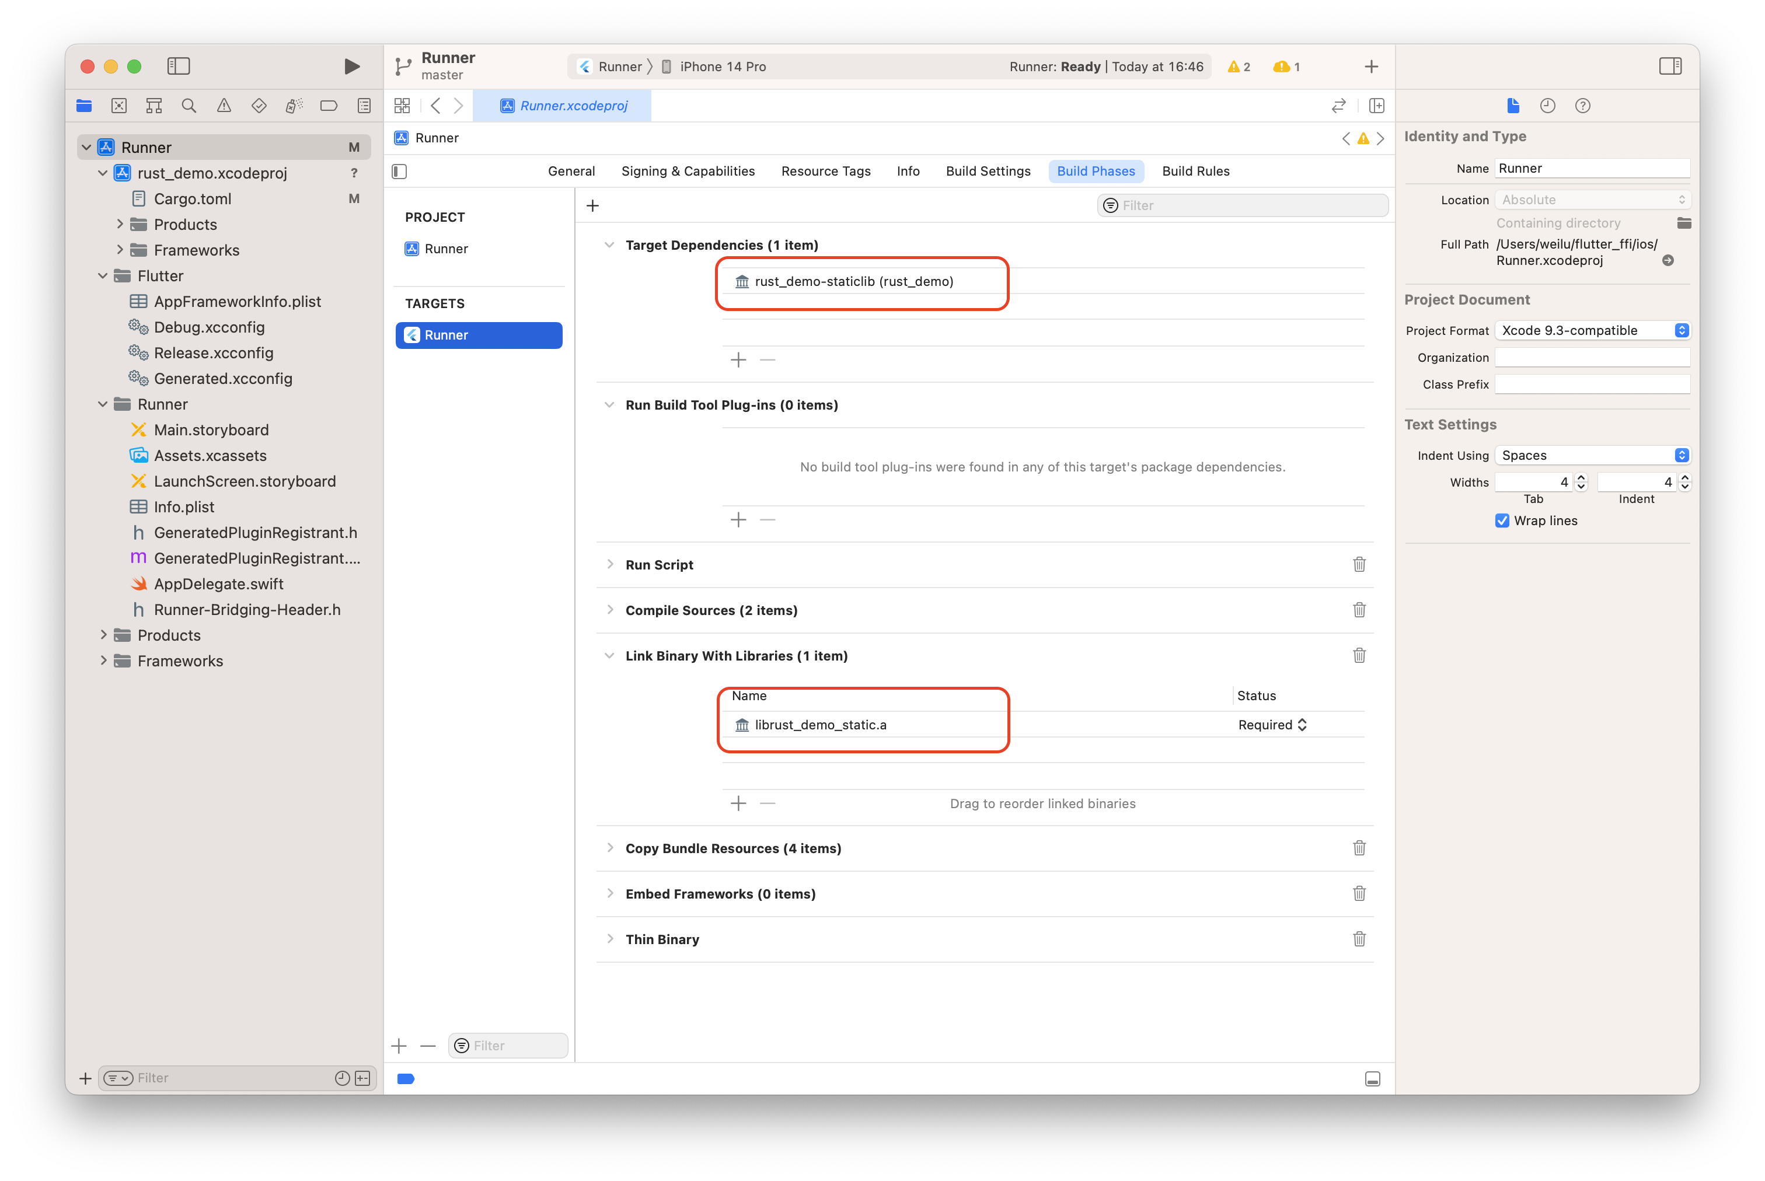
Task: Toggle the Wrap lines checkbox
Action: (1502, 520)
